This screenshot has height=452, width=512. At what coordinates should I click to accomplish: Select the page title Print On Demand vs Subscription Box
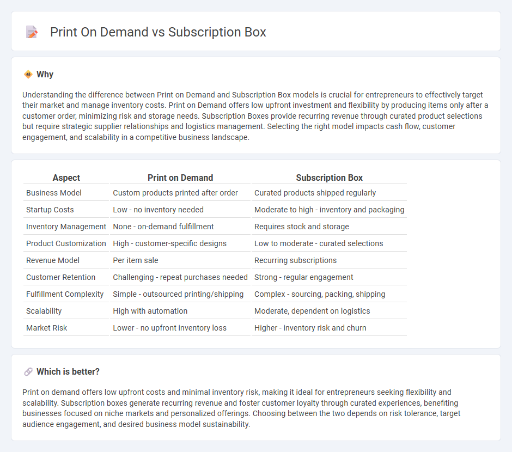coord(158,32)
